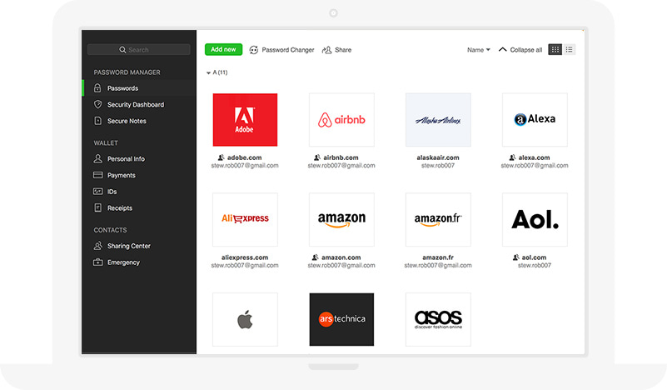Click stew.rob007 under alaskaair.com
Viewport: 667px width, 390px height.
438,166
